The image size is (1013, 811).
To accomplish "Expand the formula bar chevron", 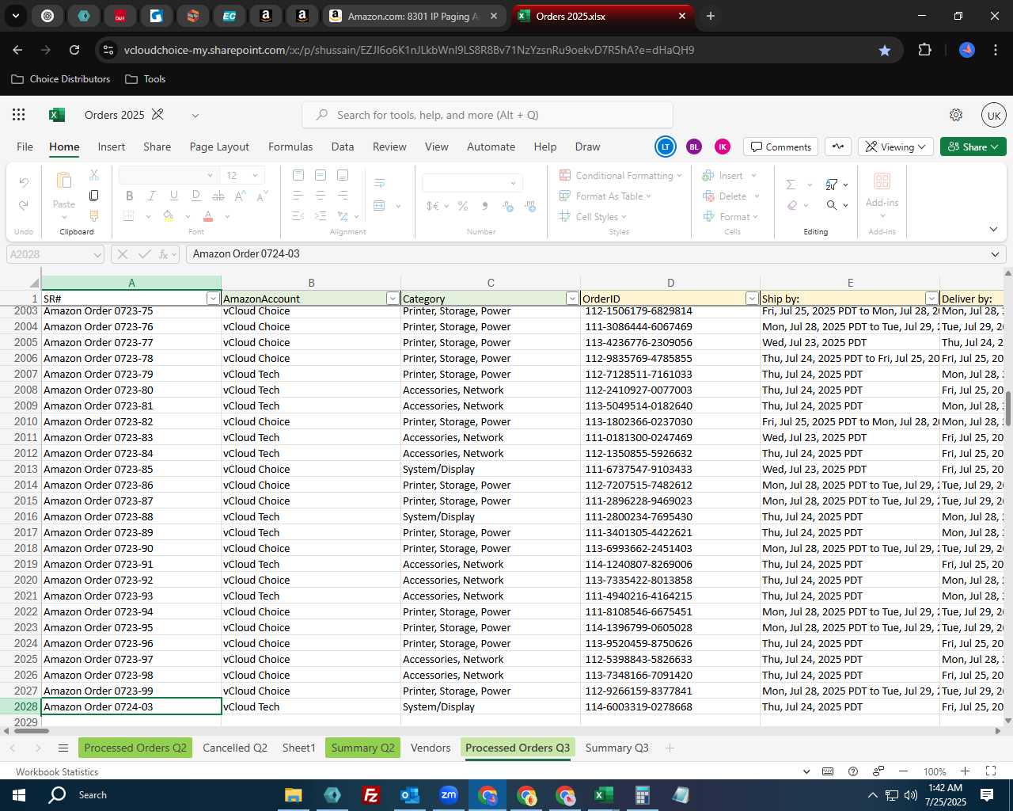I will pyautogui.click(x=995, y=254).
